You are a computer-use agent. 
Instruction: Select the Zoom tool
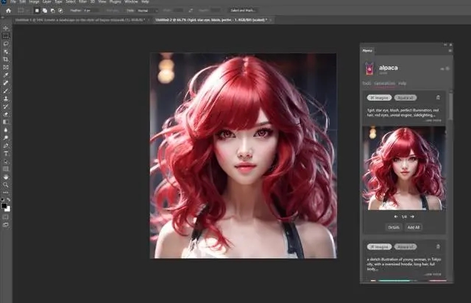(6, 185)
